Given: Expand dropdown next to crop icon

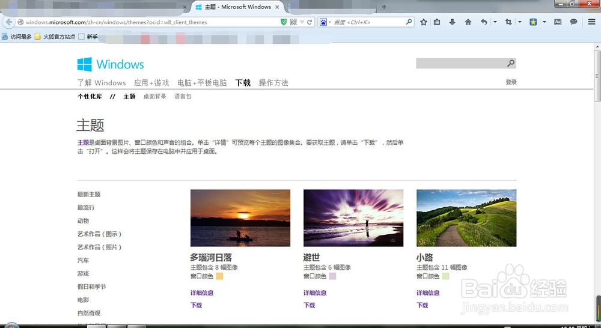Looking at the screenshot, I should 520,22.
